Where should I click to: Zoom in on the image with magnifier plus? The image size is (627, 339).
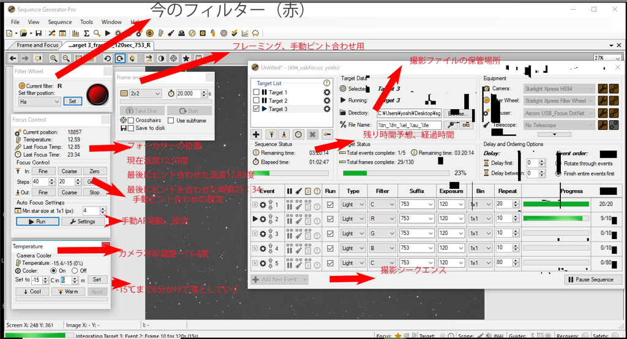click(x=53, y=58)
